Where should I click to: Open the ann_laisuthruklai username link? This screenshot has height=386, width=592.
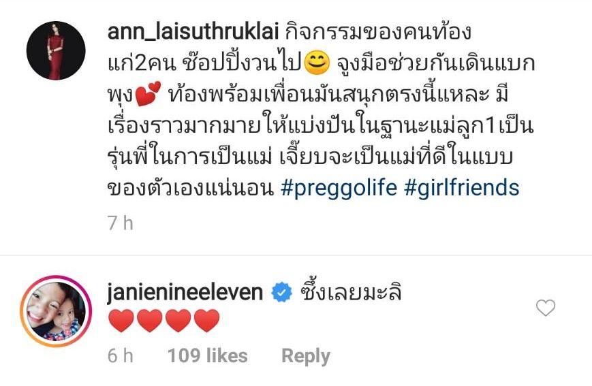coord(193,31)
